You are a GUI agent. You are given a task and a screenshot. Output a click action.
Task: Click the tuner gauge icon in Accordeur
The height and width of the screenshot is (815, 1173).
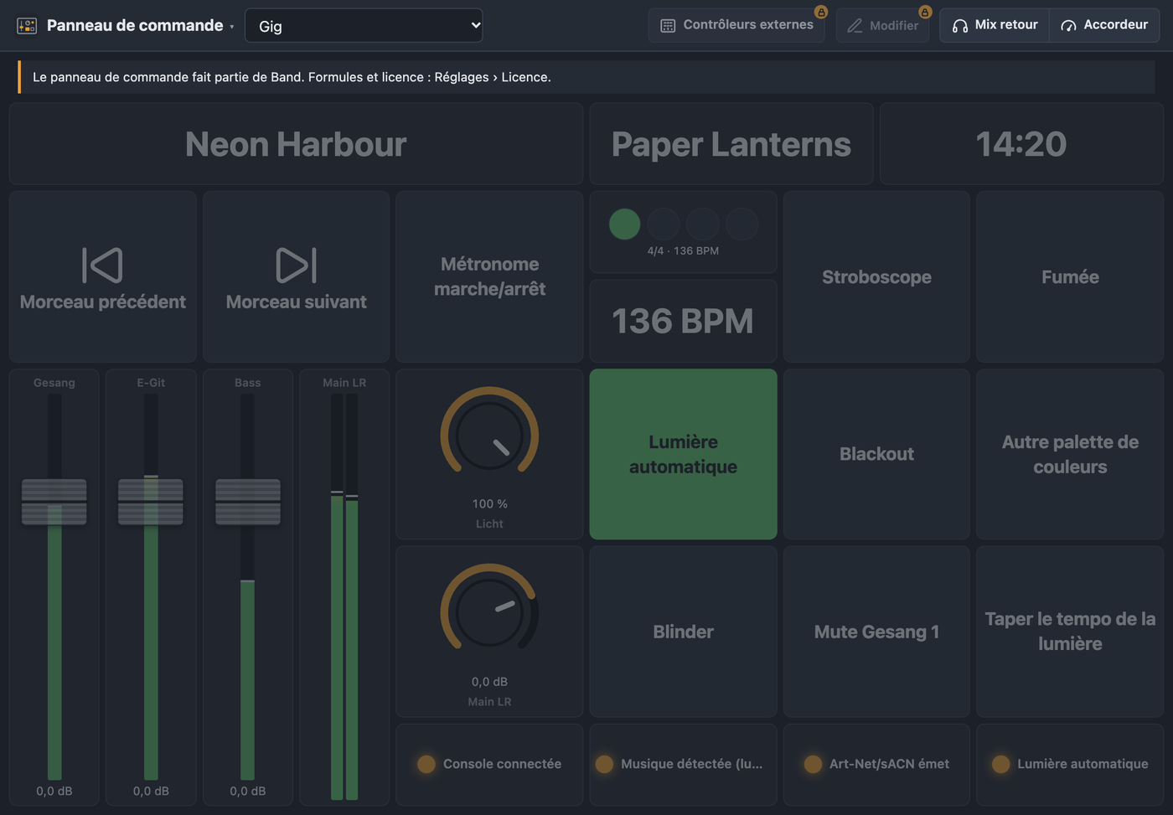(x=1068, y=26)
